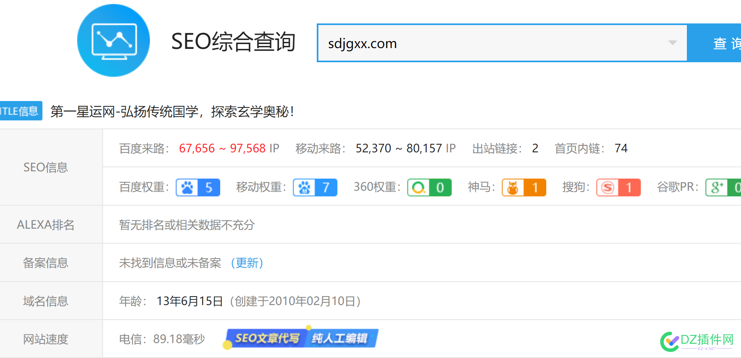Click the text 暂无排名或相关数据不充分
The height and width of the screenshot is (358, 741).
click(x=187, y=225)
